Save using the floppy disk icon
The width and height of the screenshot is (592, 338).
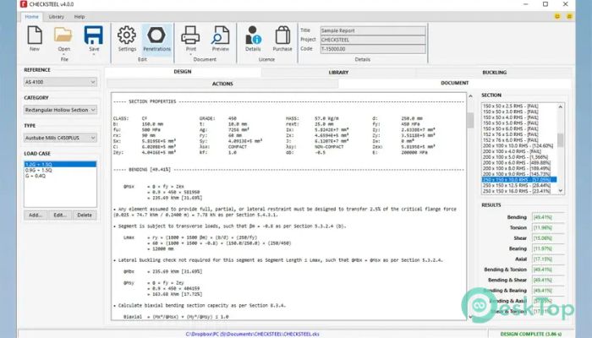point(94,35)
